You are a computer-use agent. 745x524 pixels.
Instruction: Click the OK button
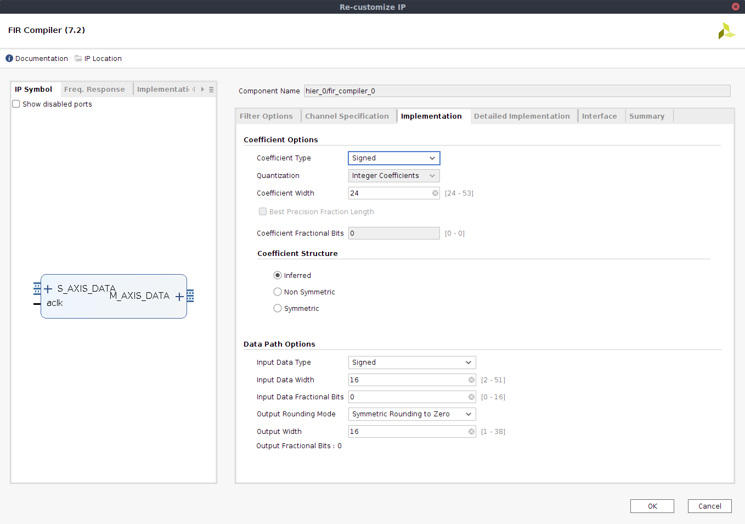[x=652, y=506]
